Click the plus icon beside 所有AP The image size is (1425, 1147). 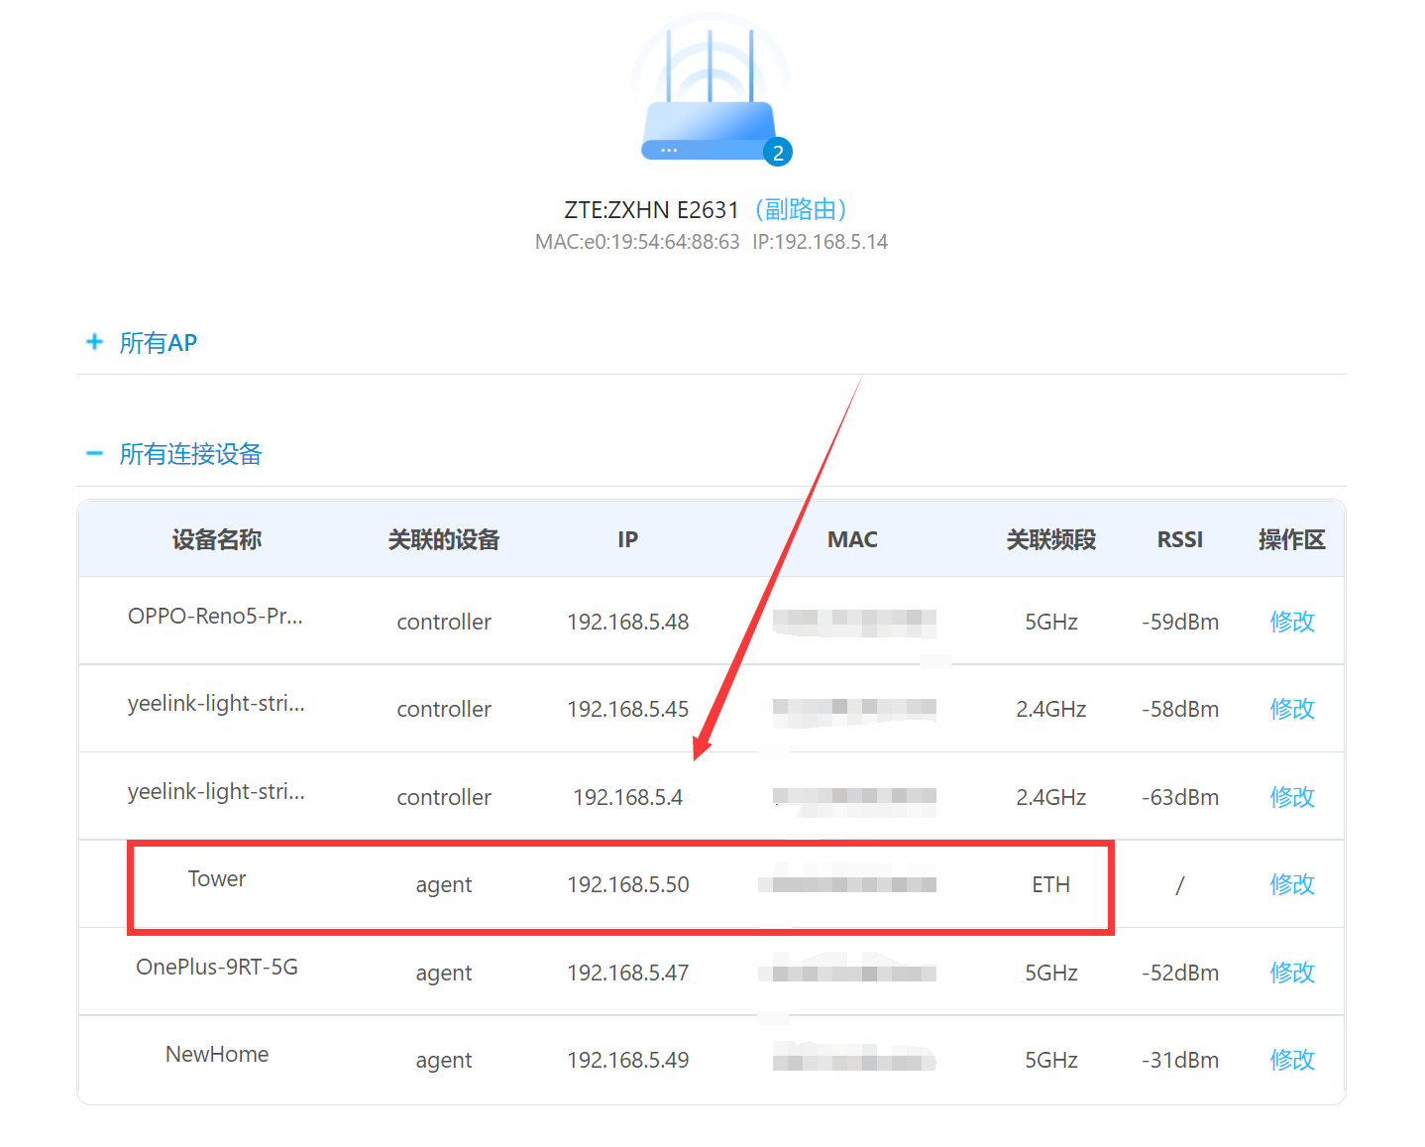point(94,342)
